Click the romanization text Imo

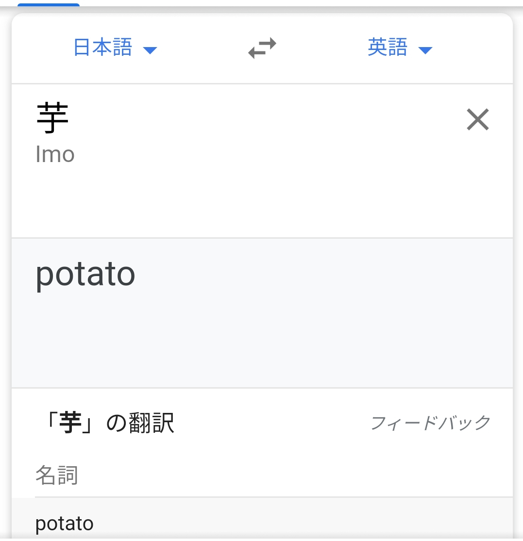pyautogui.click(x=55, y=155)
